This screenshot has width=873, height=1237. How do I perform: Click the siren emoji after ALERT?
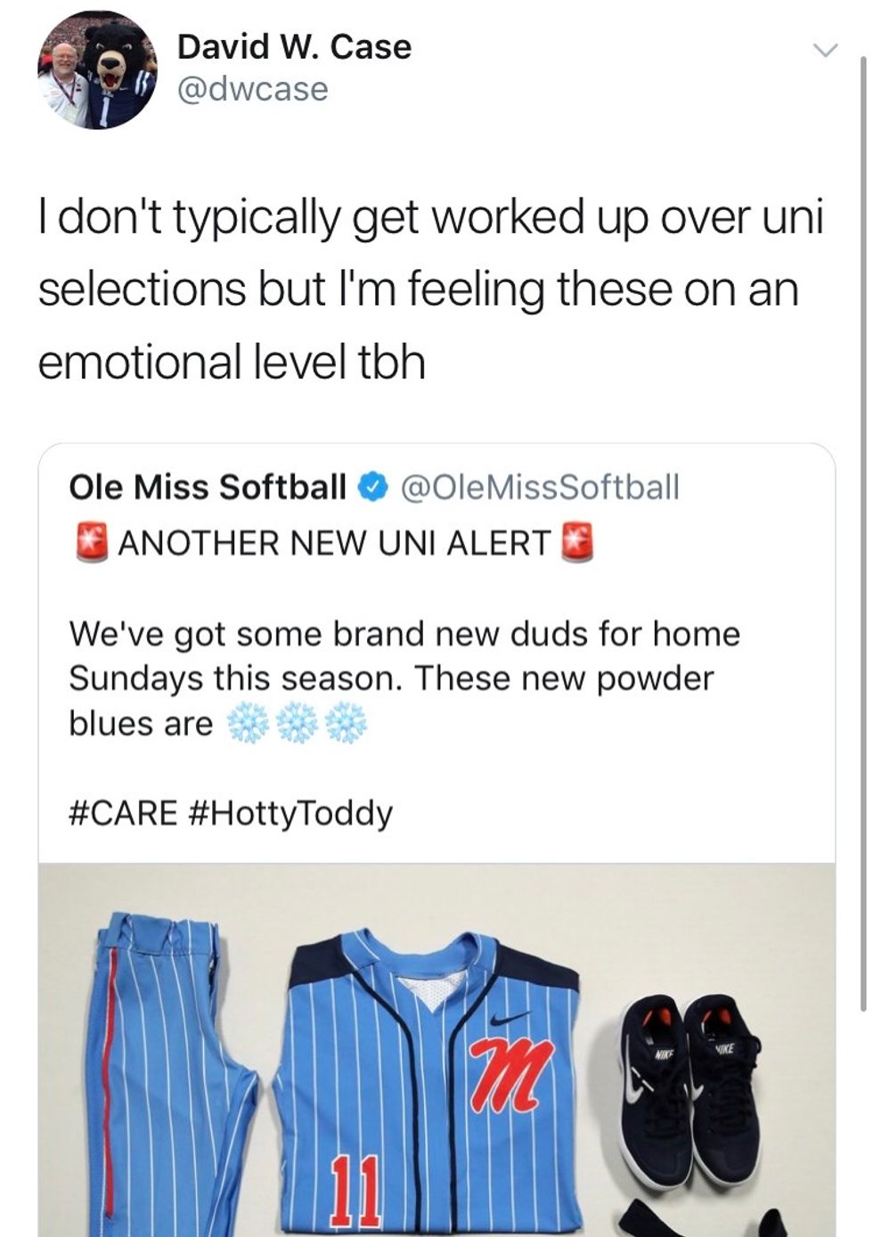coord(576,542)
